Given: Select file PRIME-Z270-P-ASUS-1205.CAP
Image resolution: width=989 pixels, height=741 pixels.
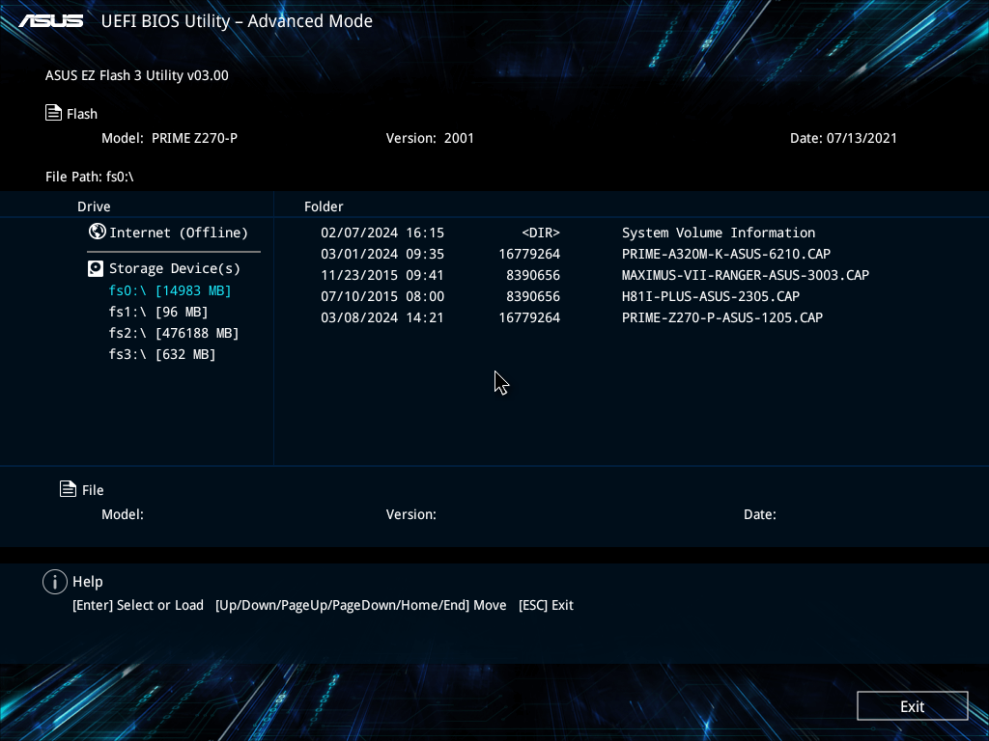Looking at the screenshot, I should [x=722, y=317].
